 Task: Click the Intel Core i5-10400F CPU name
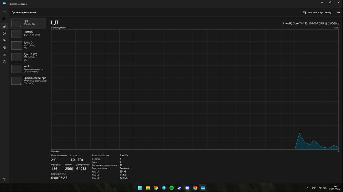[x=311, y=23]
